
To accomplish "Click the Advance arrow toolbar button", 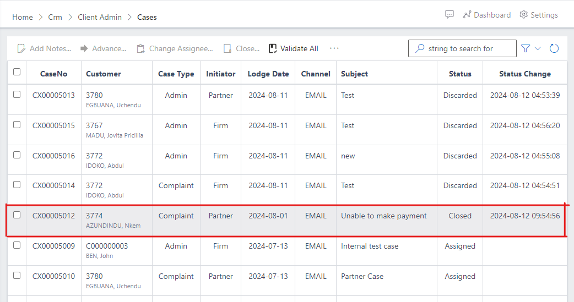I will click(x=84, y=48).
